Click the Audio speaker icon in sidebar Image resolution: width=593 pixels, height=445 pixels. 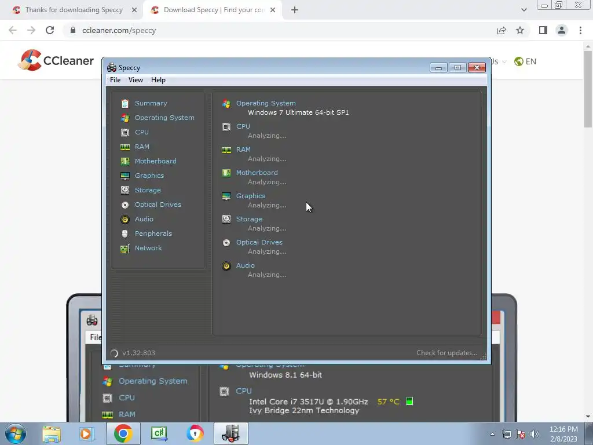[125, 219]
